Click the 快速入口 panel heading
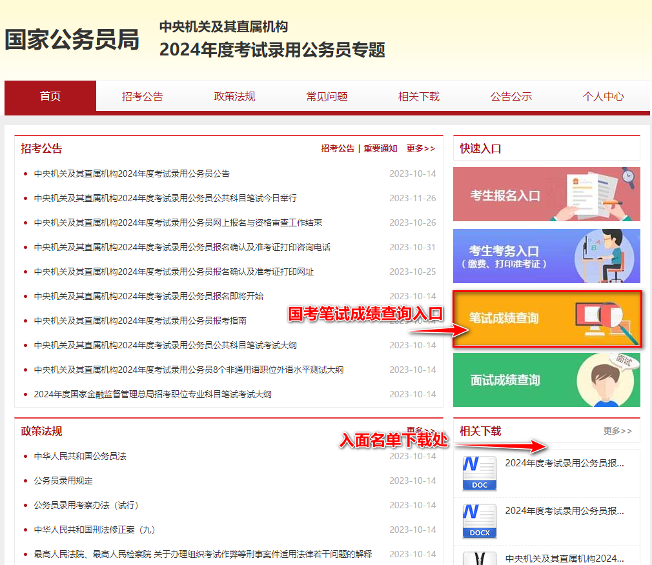Screen dimensions: 652x565 point(480,148)
